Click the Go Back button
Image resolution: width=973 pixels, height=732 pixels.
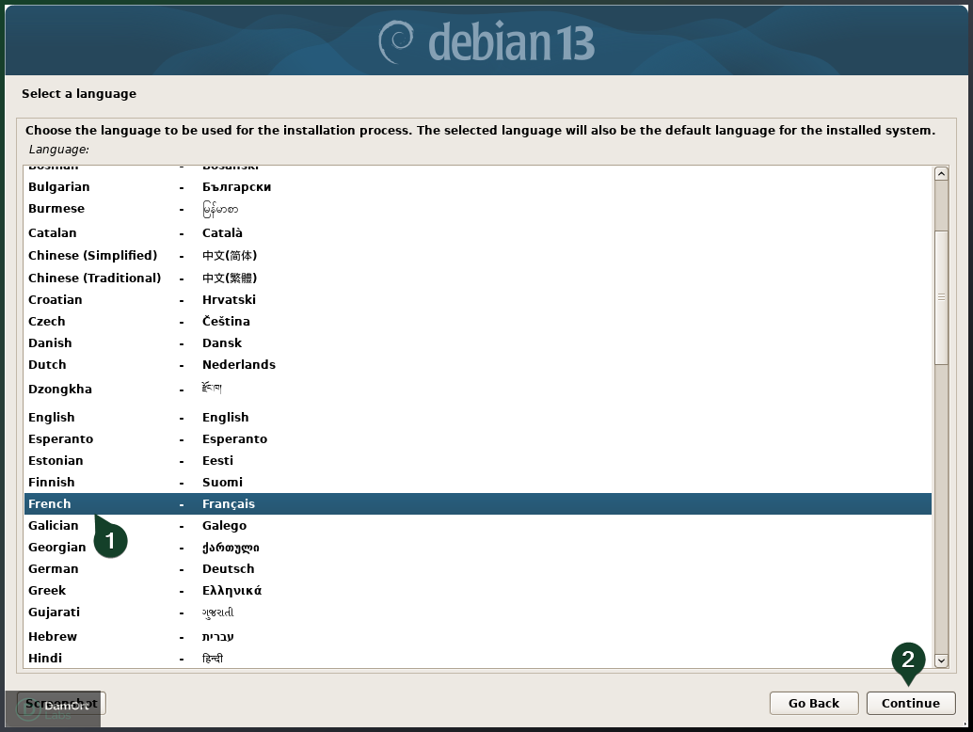click(x=813, y=703)
